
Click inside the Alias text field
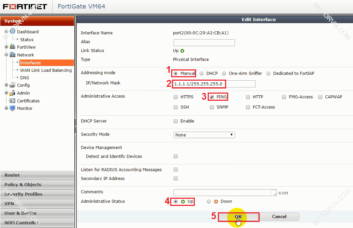[x=204, y=43]
